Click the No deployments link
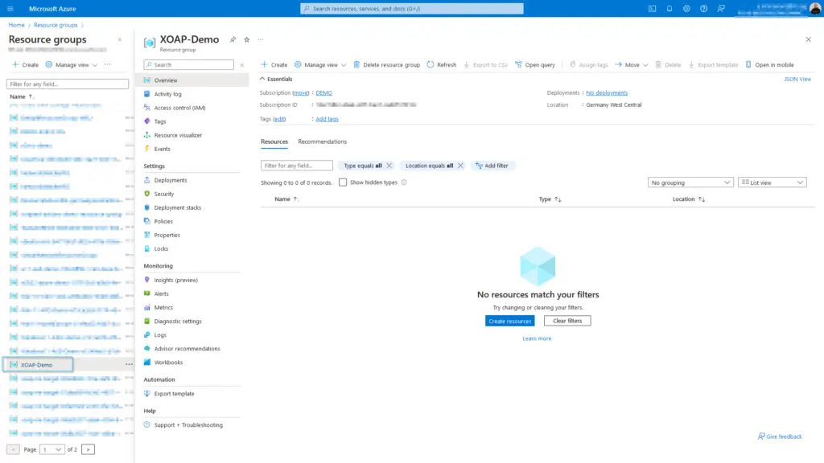The height and width of the screenshot is (463, 824). (x=607, y=93)
